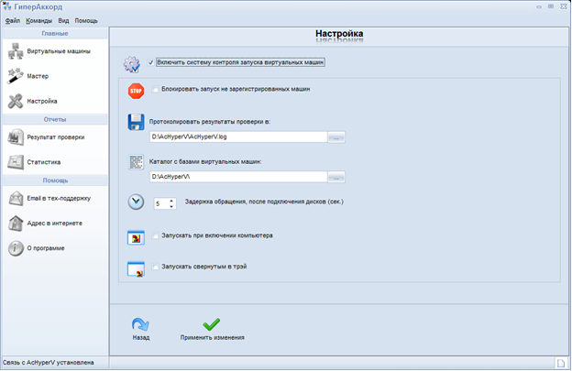Maximize the ГиперАккорд window
Viewport: 572px width, 371px height.
click(551, 6)
